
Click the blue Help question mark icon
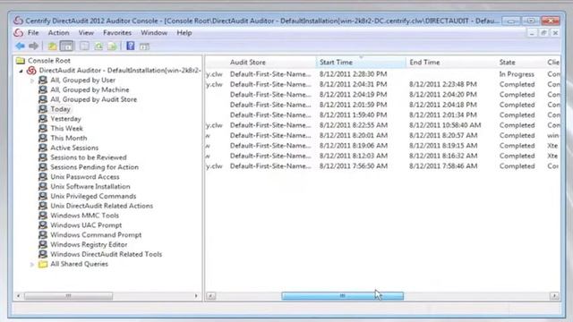pos(131,46)
